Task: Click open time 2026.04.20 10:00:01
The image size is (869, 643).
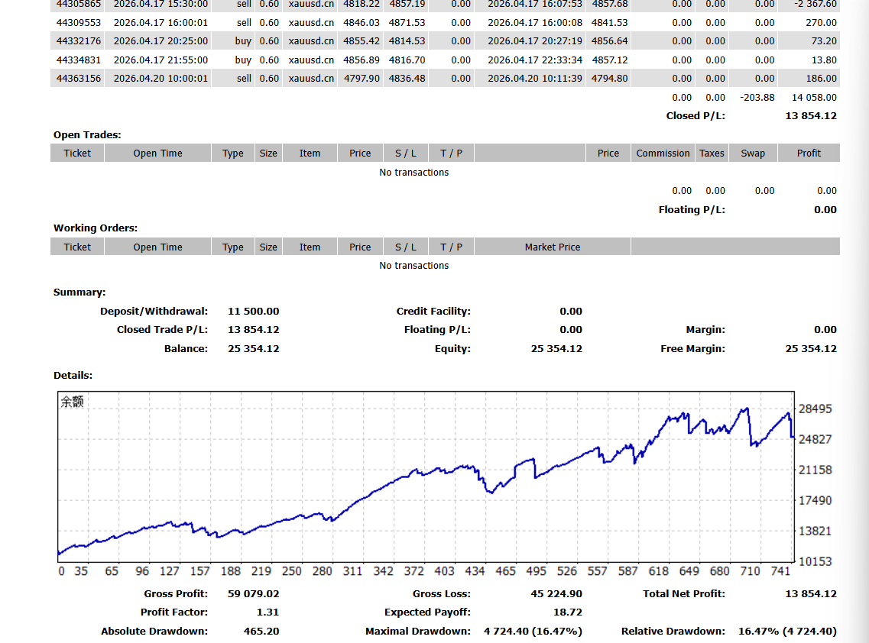Action: [x=161, y=78]
